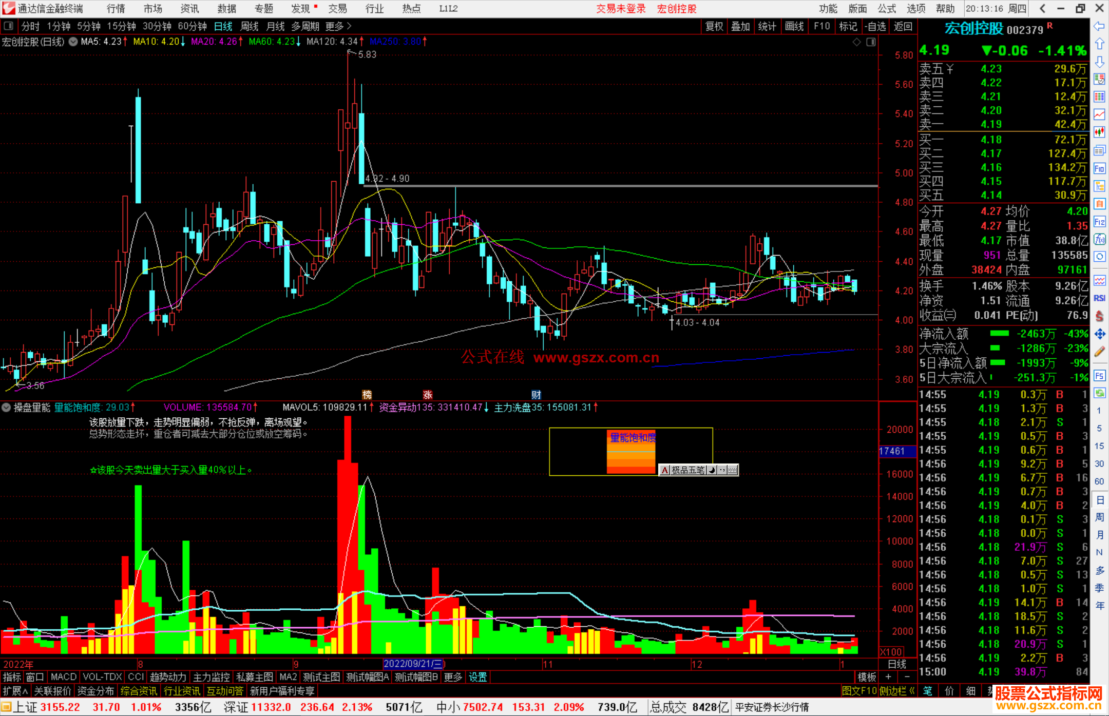1109x716 pixels.
Task: Click the 复权 button in chart toolbar
Action: pos(714,26)
